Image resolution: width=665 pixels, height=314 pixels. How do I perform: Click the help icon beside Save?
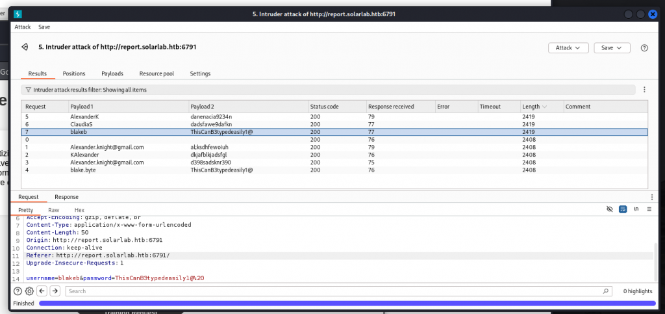tap(644, 48)
